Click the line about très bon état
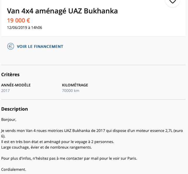The height and width of the screenshot is (174, 188). [58, 142]
